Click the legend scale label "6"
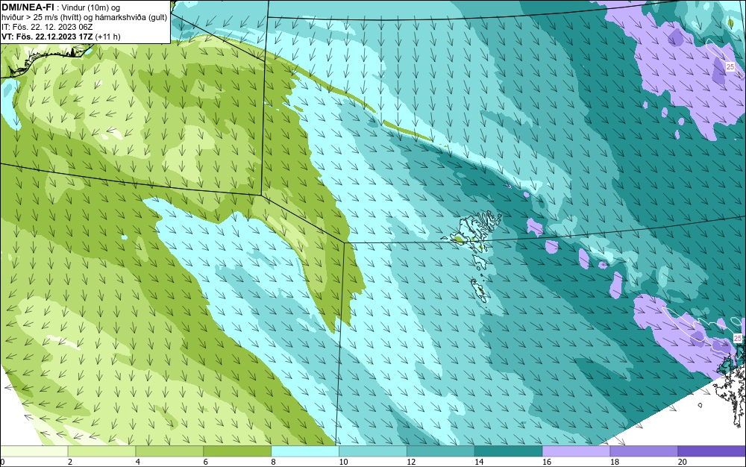 pyautogui.click(x=206, y=462)
